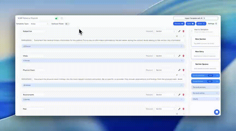Expand the Pre-built sections panel
This screenshot has height=131, width=236.
pyautogui.click(x=205, y=87)
